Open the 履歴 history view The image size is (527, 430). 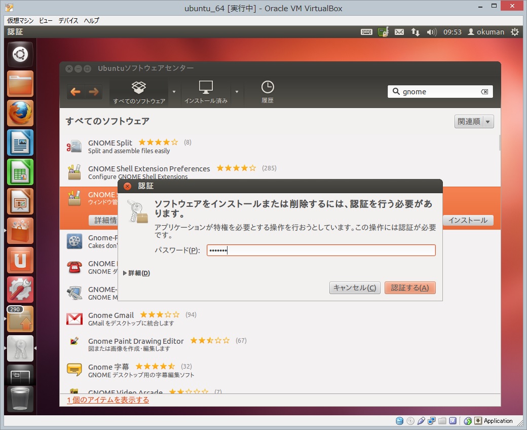point(268,92)
